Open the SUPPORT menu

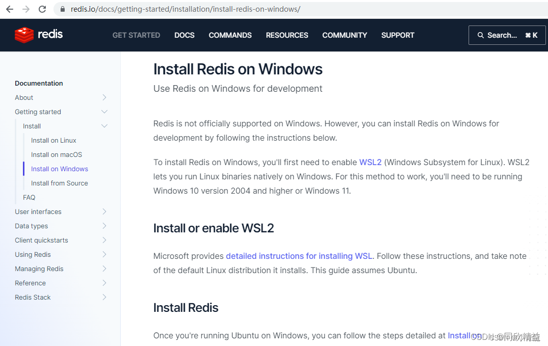click(x=398, y=35)
